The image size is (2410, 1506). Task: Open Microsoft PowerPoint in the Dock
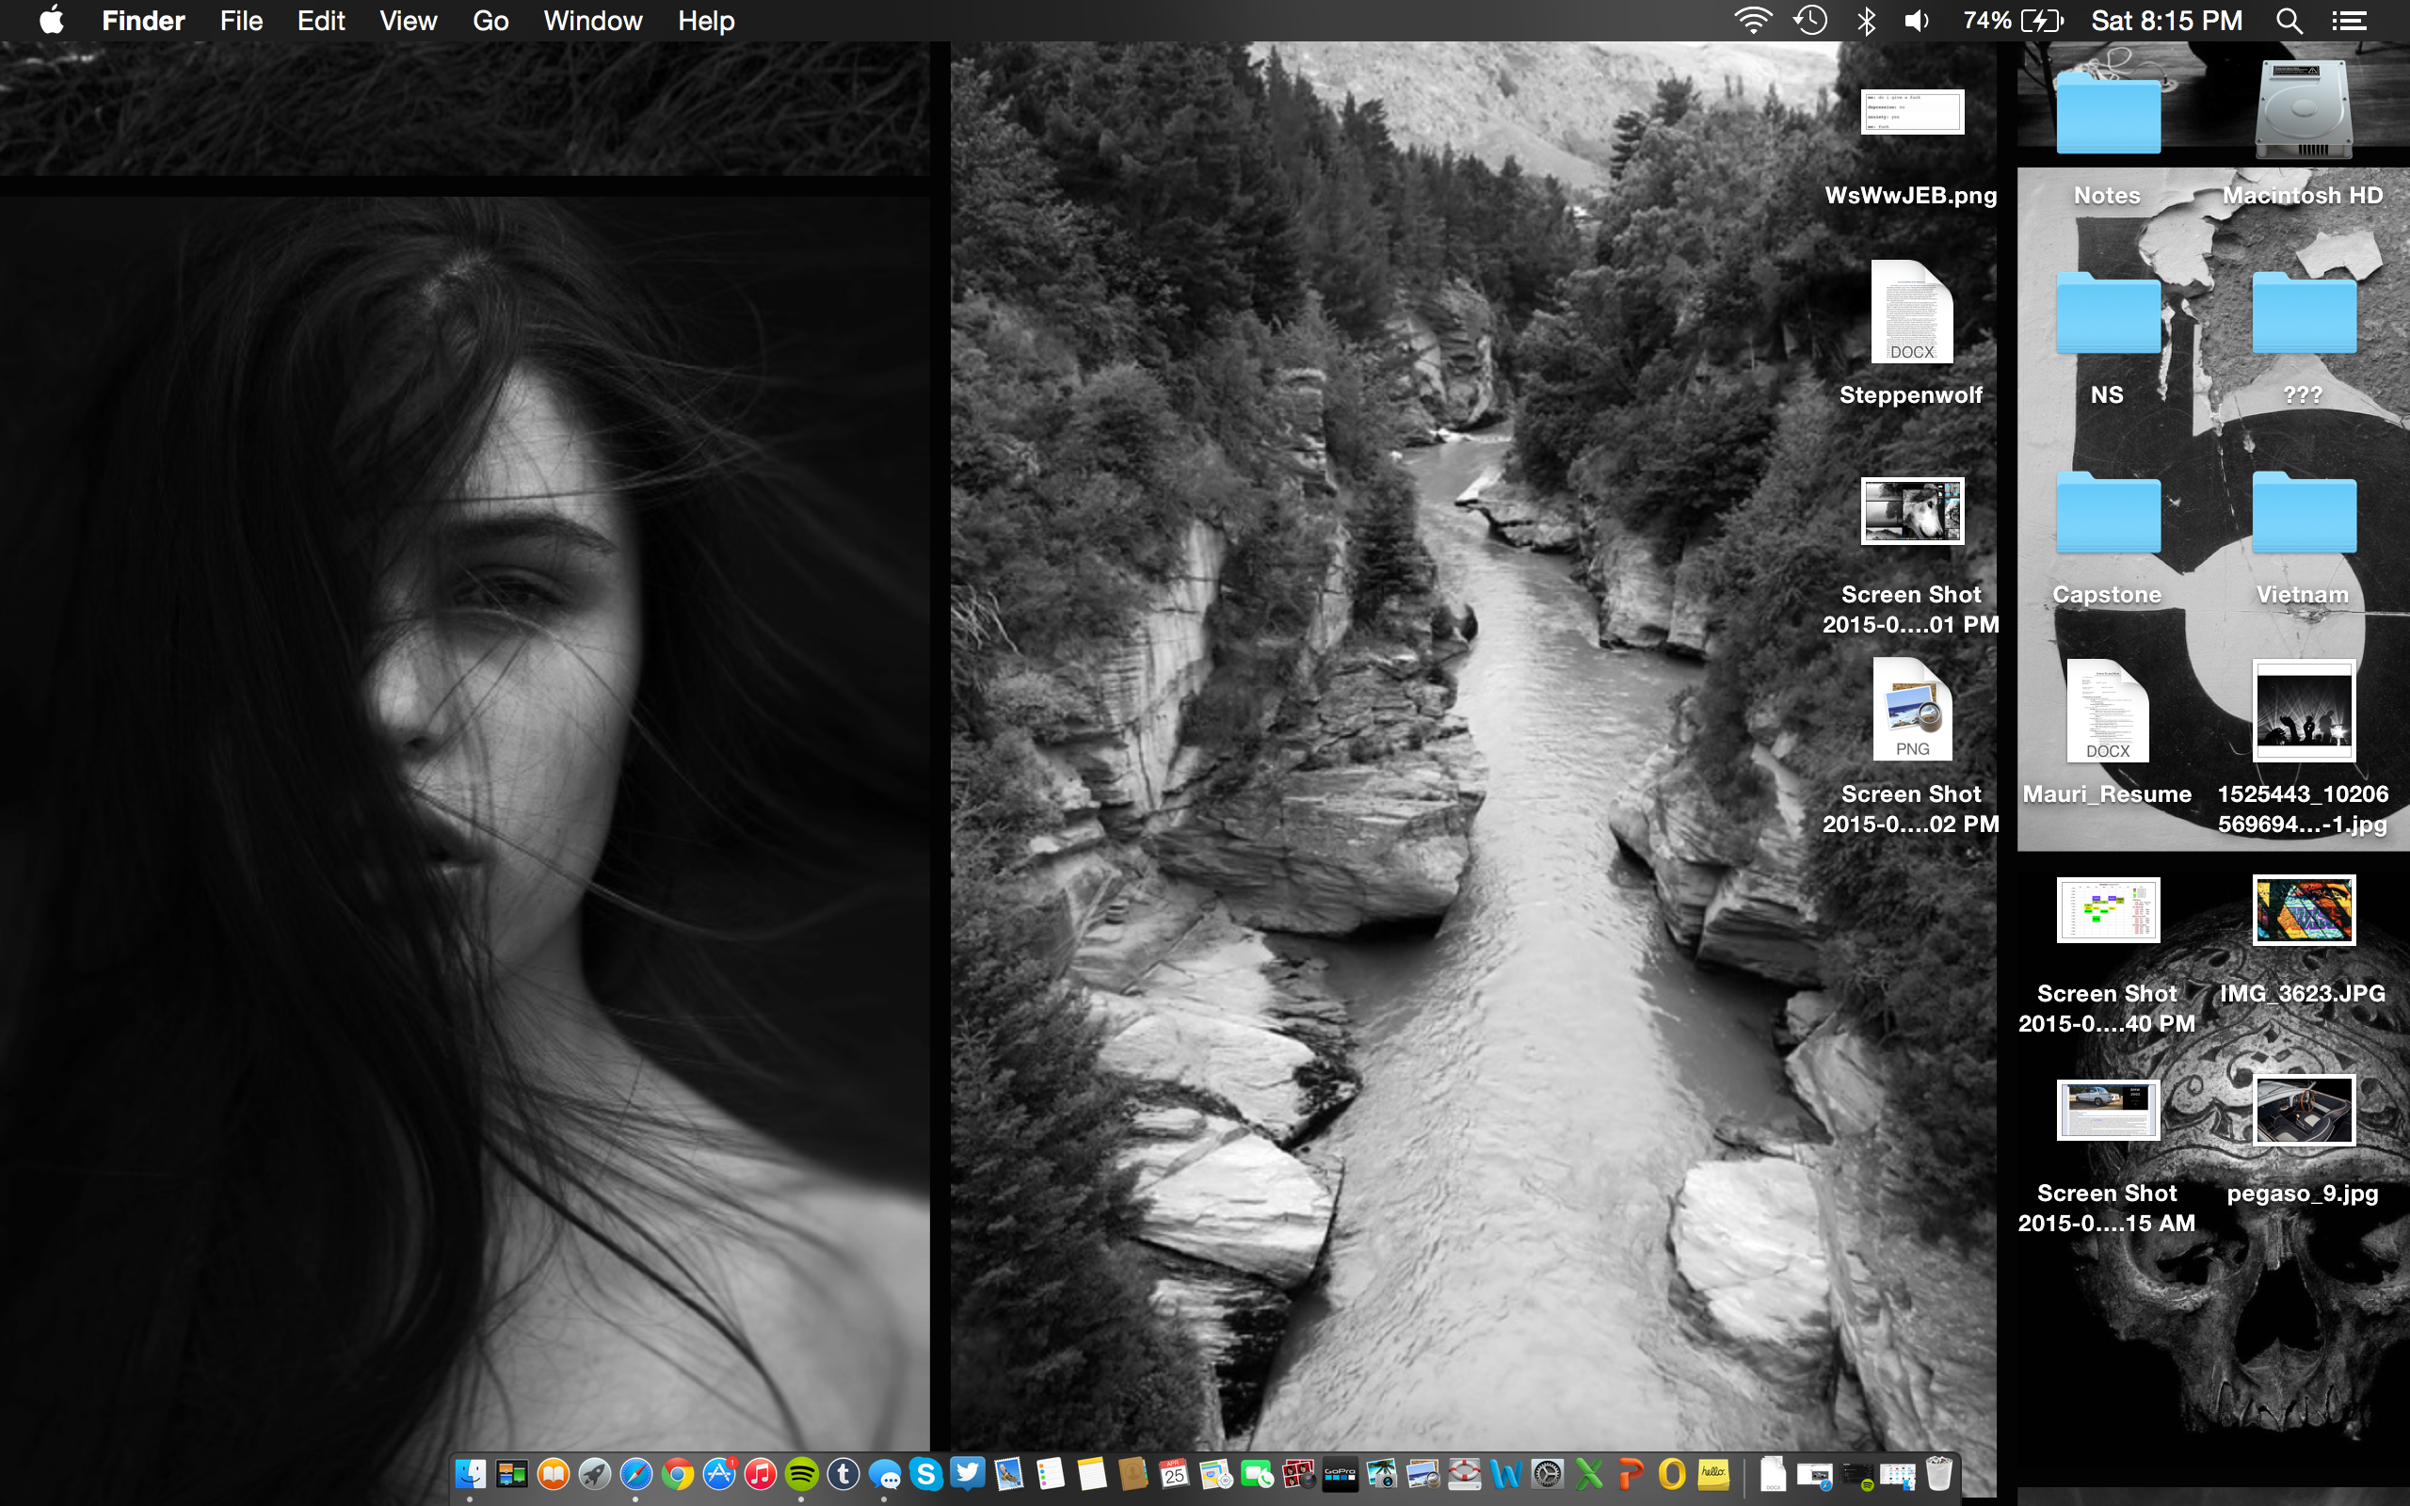tap(1631, 1473)
